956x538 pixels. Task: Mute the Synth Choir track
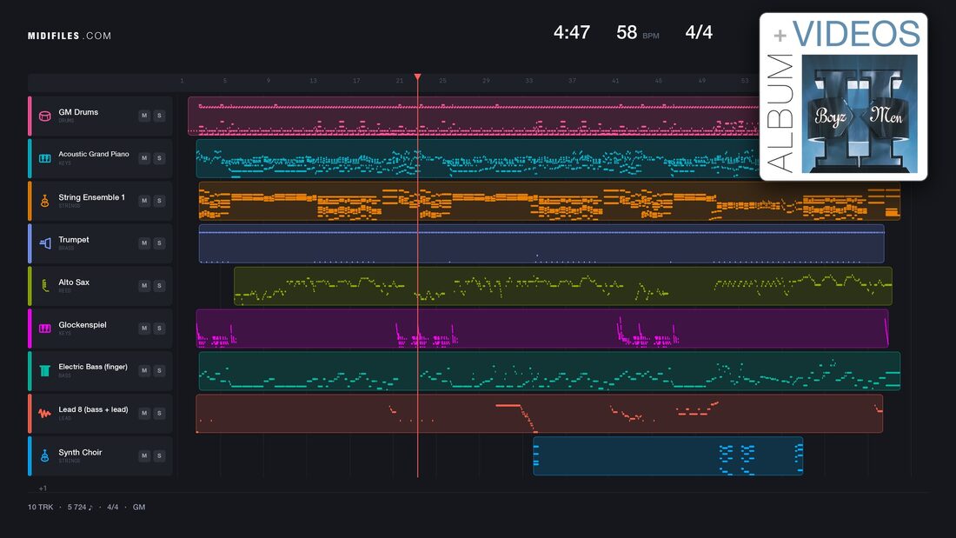pos(144,455)
